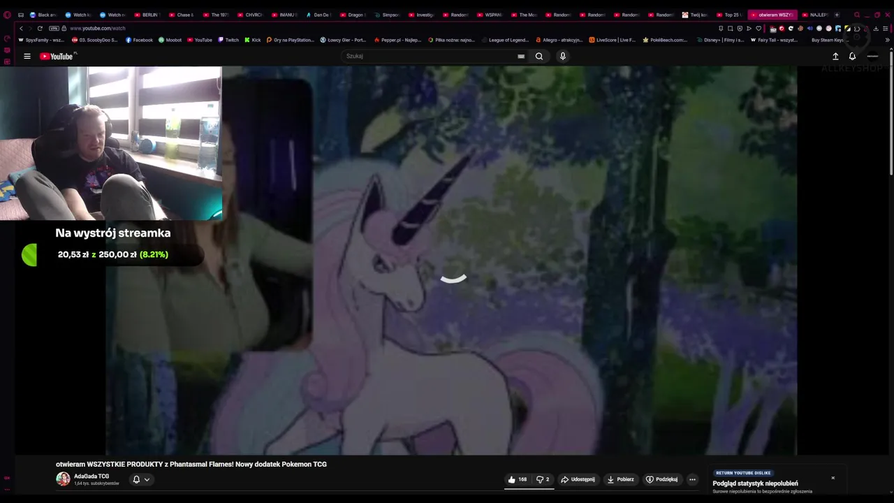The image size is (894, 503).
Task: Switch to the Top 25 tab
Action: (728, 15)
